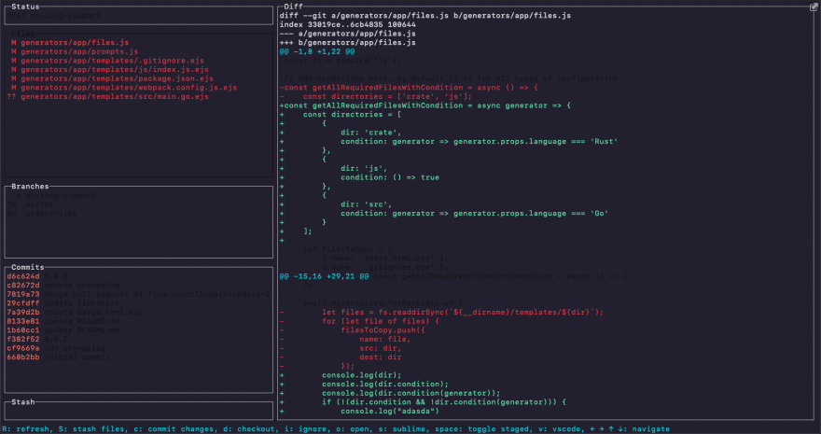Click the hunk header '@@ -1,8 +1,22 @@'
Image resolution: width=821 pixels, height=434 pixels.
(317, 52)
